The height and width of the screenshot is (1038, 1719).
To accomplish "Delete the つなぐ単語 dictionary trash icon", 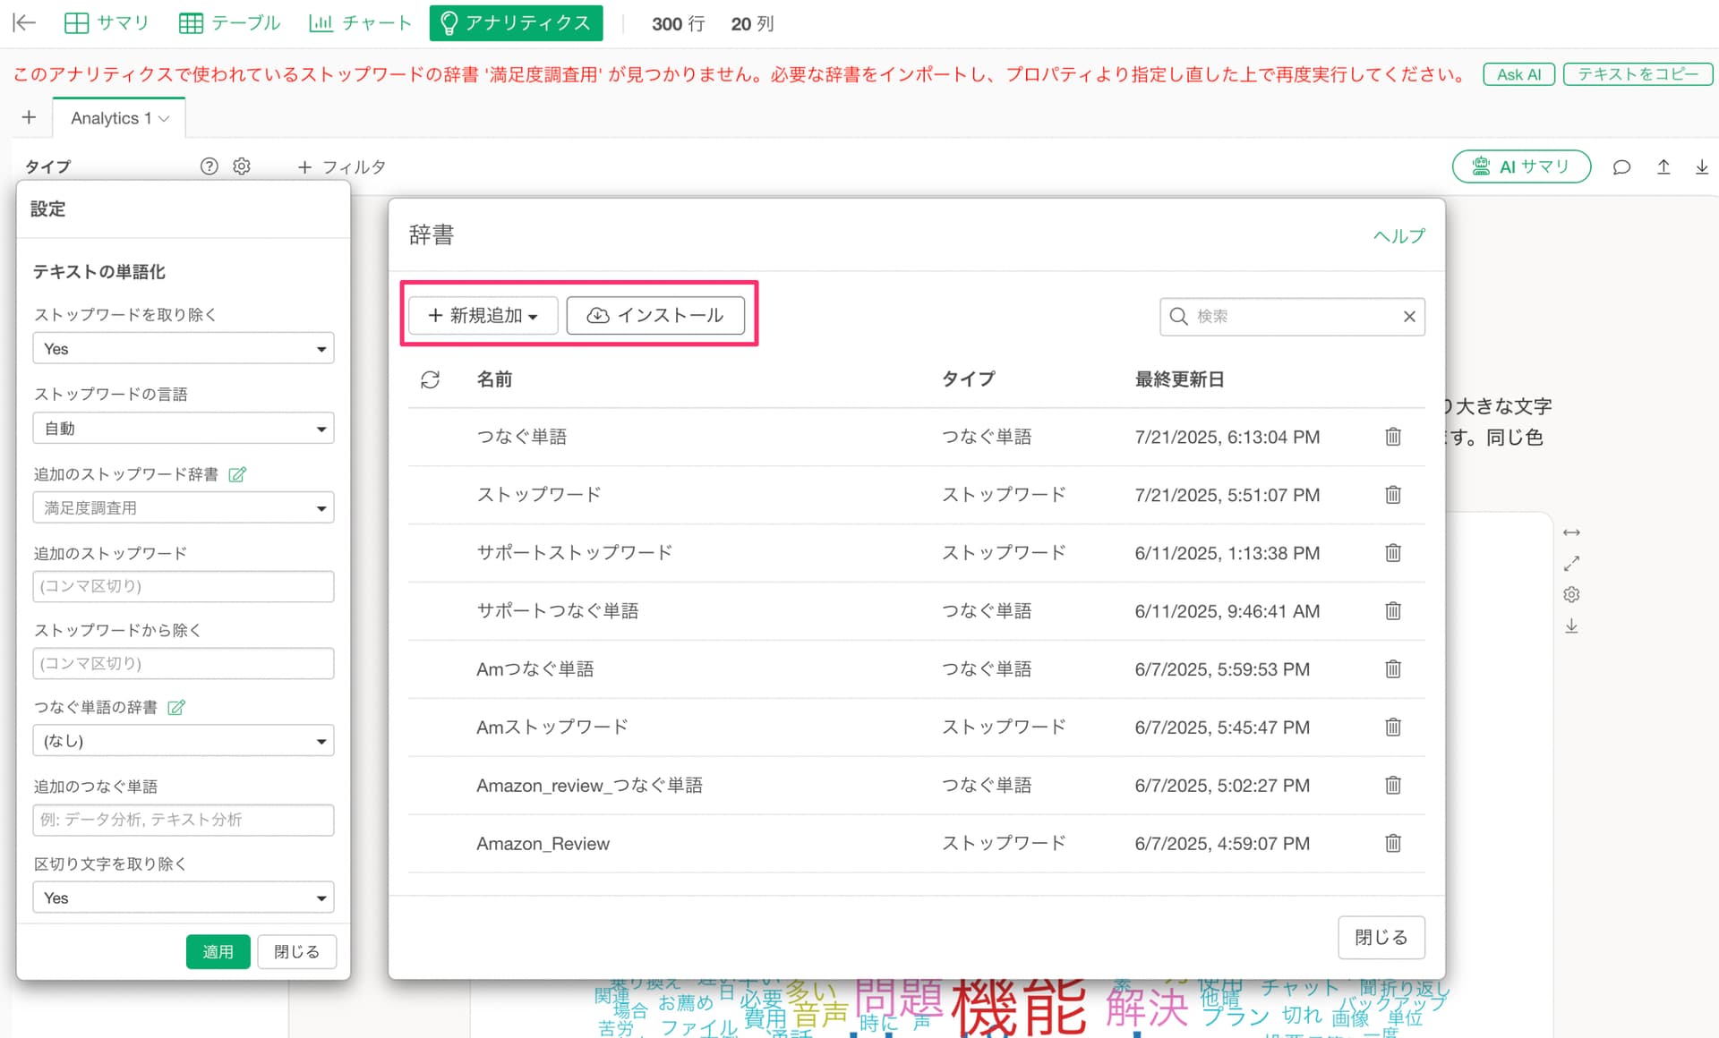I will point(1393,437).
